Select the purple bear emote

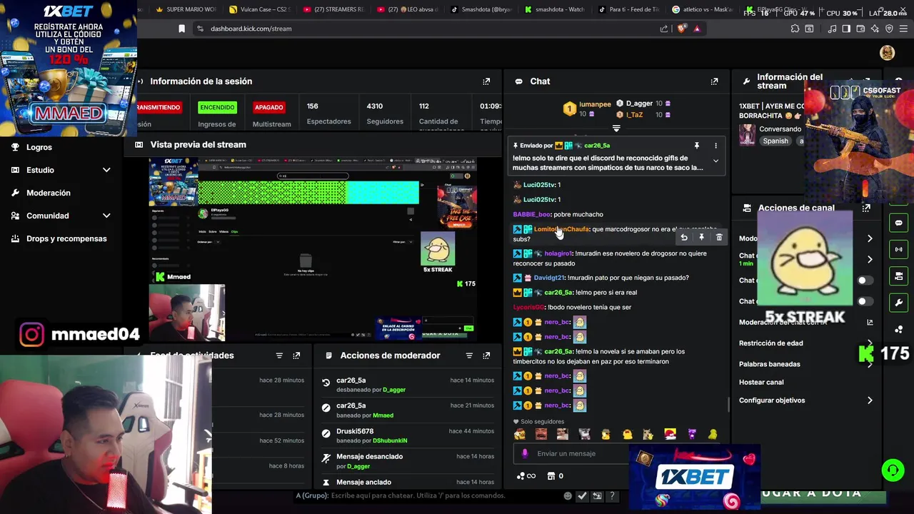pyautogui.click(x=691, y=434)
